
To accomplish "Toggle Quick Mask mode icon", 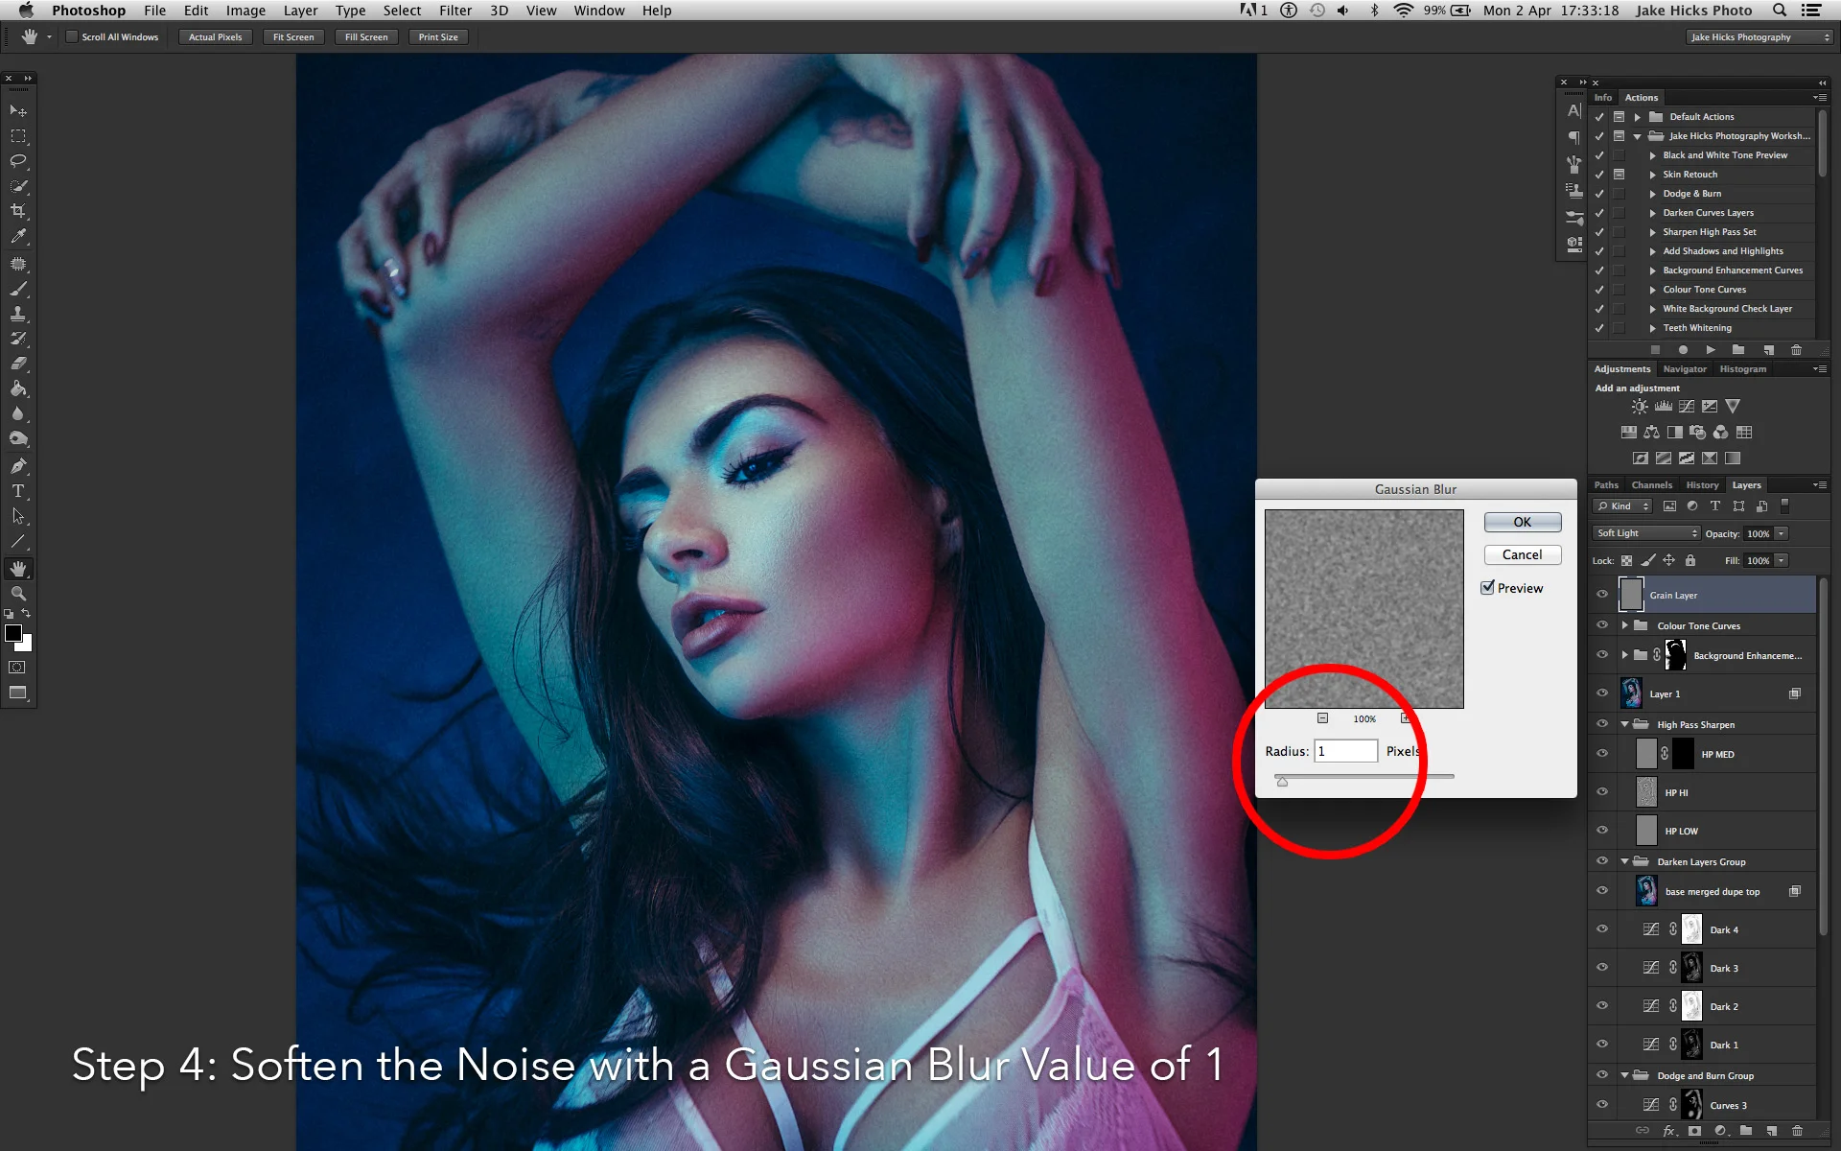I will [x=17, y=668].
